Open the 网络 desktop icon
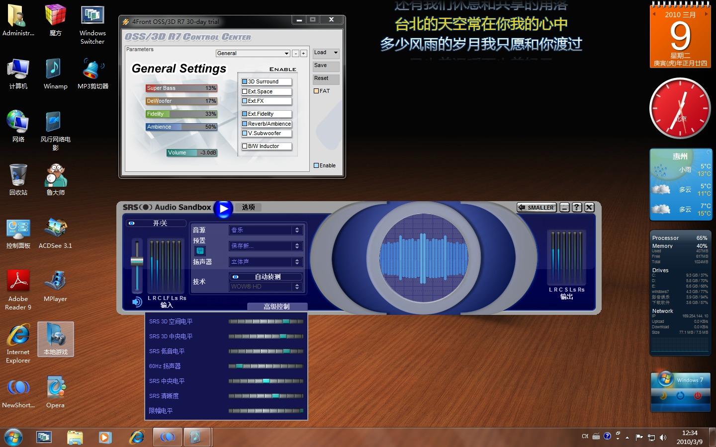 18,127
